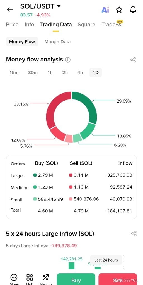Tap the green Buy button

point(76,279)
